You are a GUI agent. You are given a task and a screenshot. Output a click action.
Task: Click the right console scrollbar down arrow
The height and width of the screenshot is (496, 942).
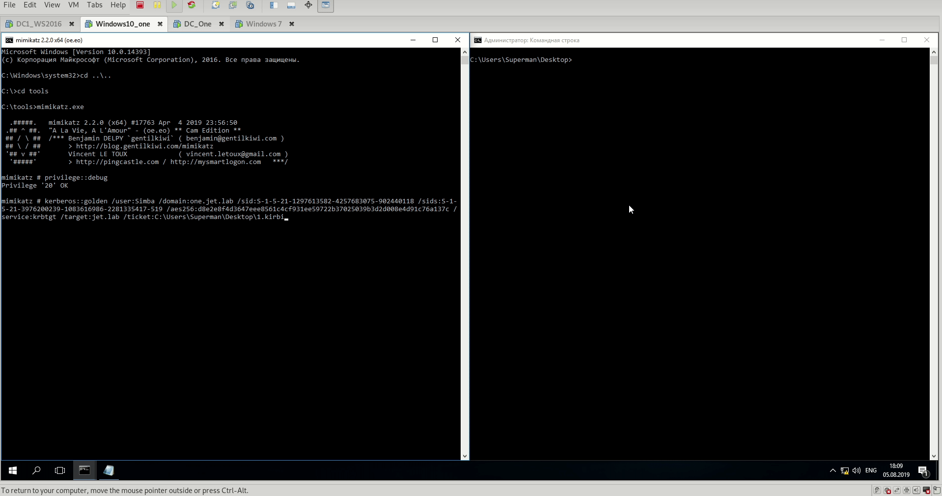(934, 456)
